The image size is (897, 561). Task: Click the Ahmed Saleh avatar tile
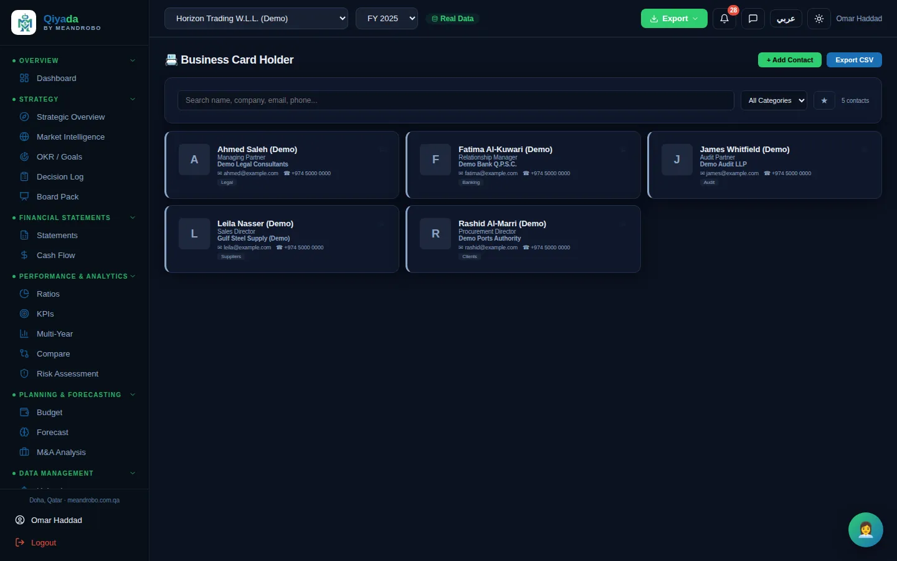[194, 160]
